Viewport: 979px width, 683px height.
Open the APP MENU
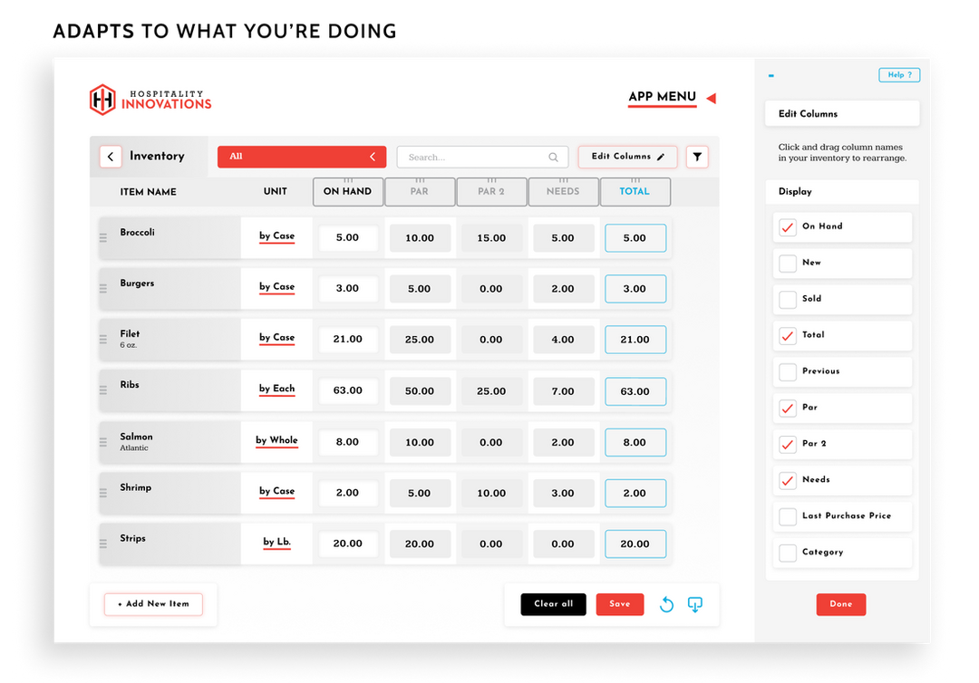point(662,98)
